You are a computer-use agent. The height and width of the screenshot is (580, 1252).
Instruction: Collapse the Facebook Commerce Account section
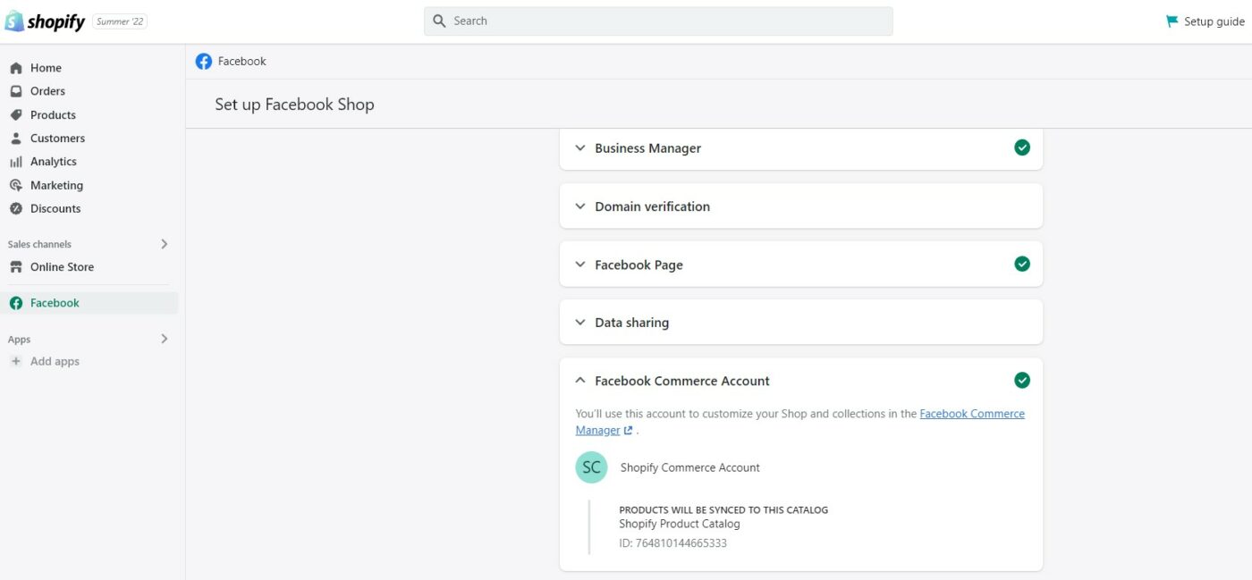(x=580, y=381)
